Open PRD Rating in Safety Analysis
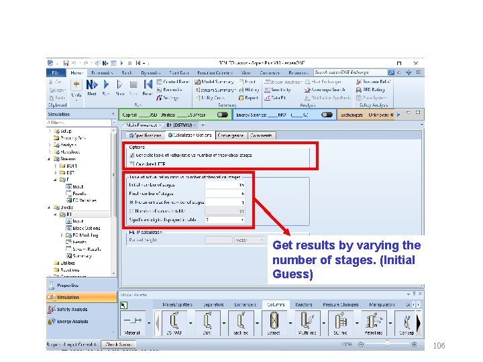The width and height of the screenshot is (483, 362). [370, 90]
